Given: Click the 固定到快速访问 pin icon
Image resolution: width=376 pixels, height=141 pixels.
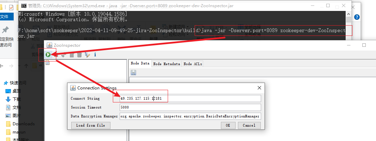Looking at the screenshot, I should [5, 30].
